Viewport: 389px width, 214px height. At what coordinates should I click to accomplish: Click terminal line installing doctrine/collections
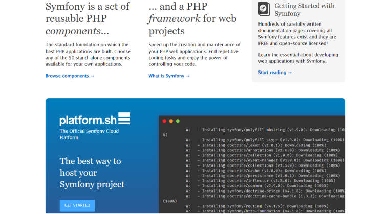263,165
